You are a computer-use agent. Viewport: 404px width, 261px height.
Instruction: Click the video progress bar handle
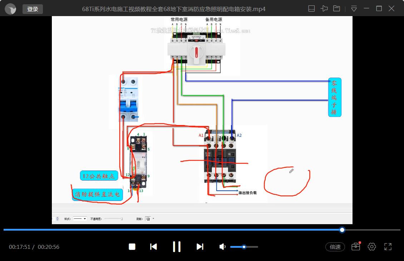tap(342, 230)
